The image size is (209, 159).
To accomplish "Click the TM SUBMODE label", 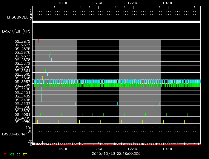I will click(16, 17).
